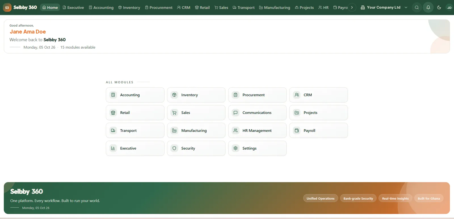Click the Inventory module box icon
Screen dimensions: 454x219
[x=175, y=95]
